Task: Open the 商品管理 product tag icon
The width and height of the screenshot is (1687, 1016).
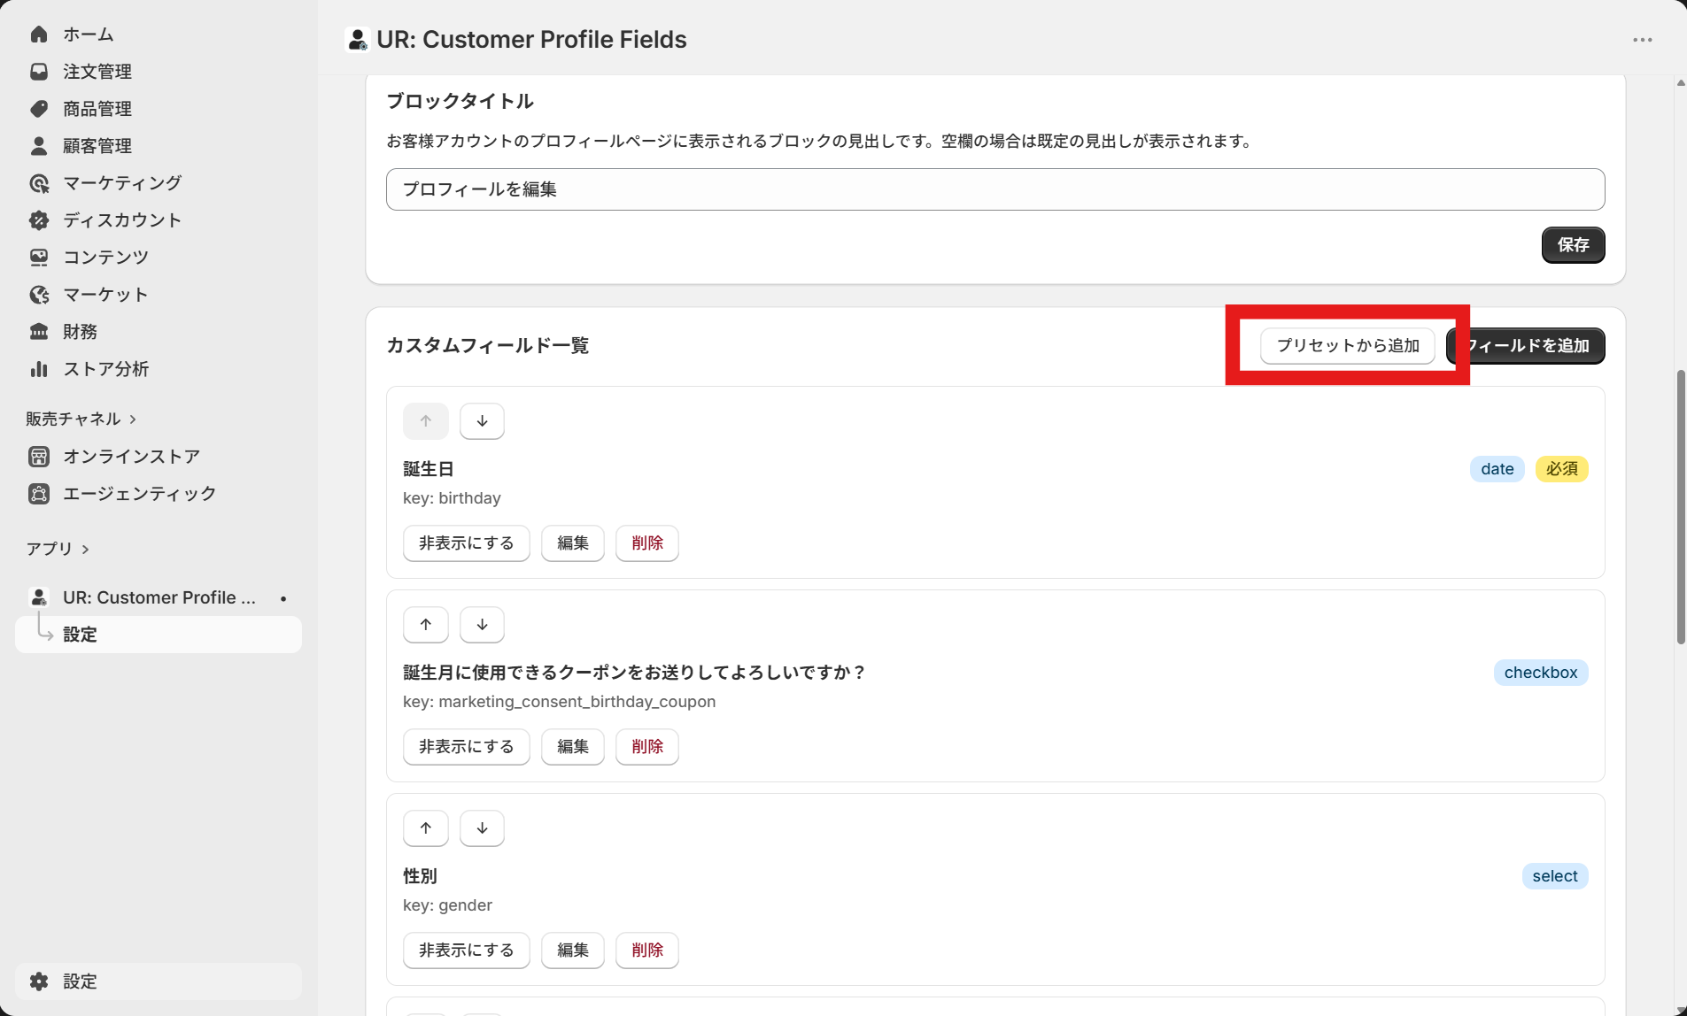Action: 39,109
